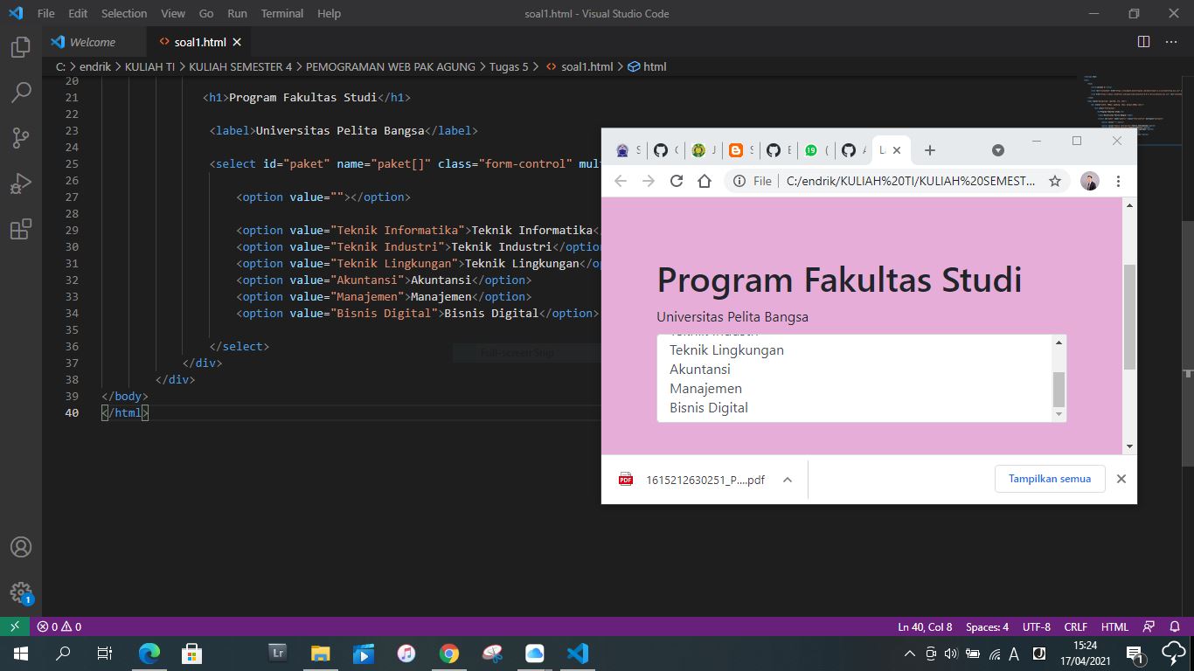The height and width of the screenshot is (671, 1194).
Task: Open the Search view in VS Code
Action: point(21,92)
